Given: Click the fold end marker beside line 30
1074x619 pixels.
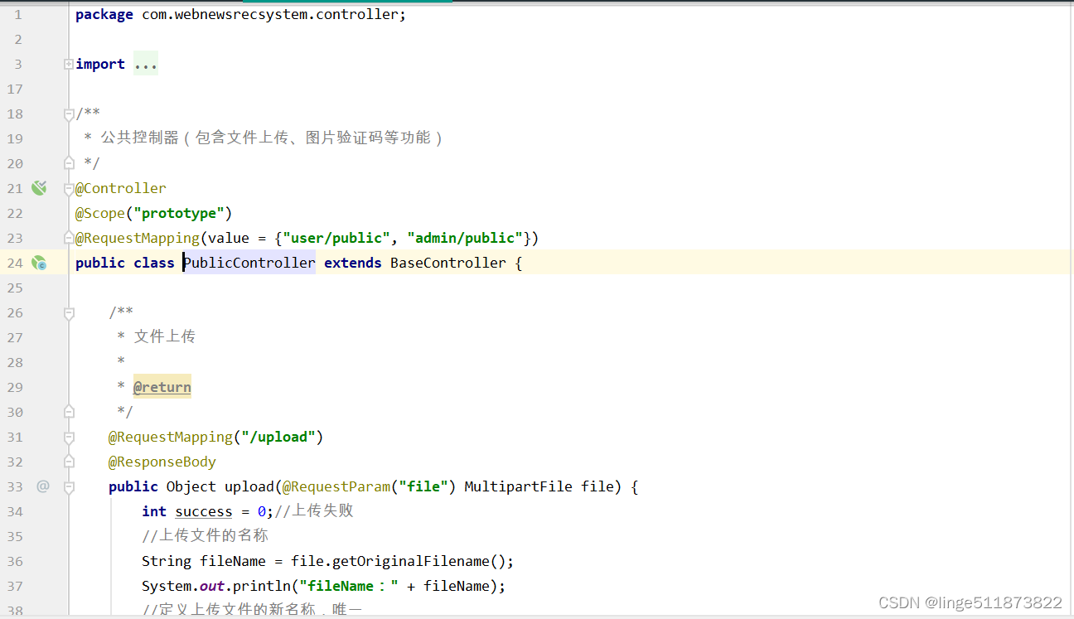Looking at the screenshot, I should coord(69,411).
